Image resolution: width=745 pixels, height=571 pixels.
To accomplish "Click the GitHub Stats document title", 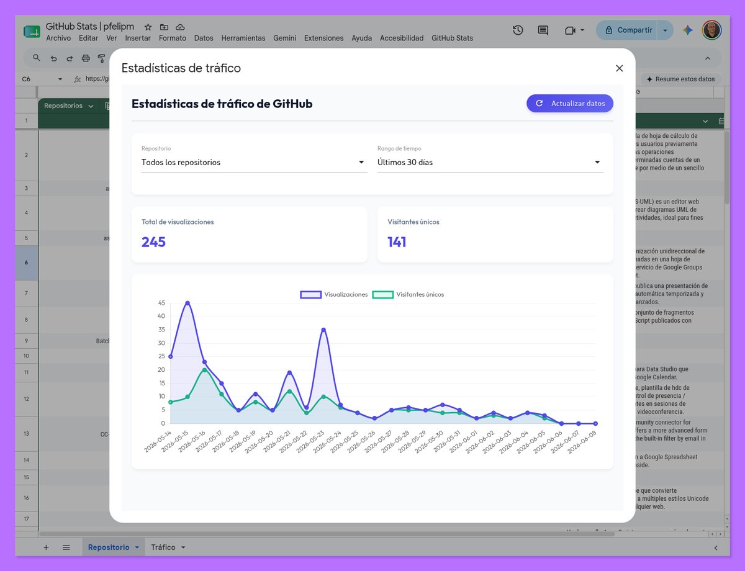I will (x=90, y=27).
